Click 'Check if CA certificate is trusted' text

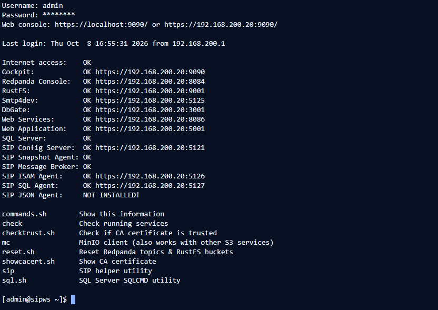tap(148, 233)
